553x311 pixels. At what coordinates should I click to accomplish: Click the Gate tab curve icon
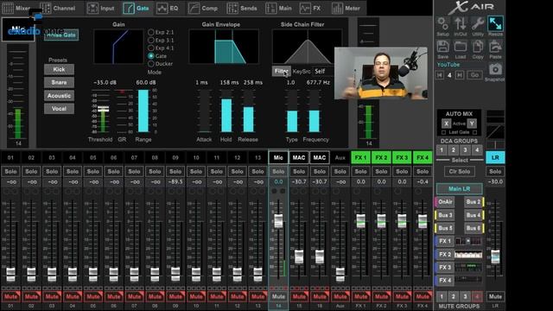[x=129, y=8]
